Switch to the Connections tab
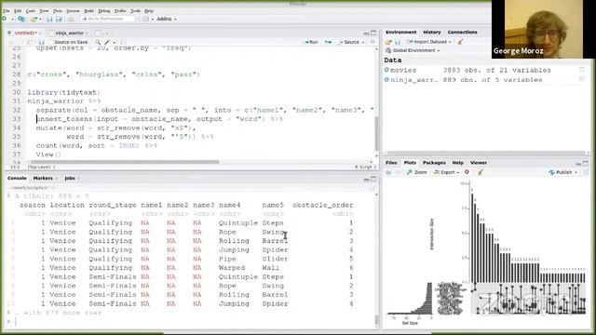The width and height of the screenshot is (596, 335). click(462, 33)
